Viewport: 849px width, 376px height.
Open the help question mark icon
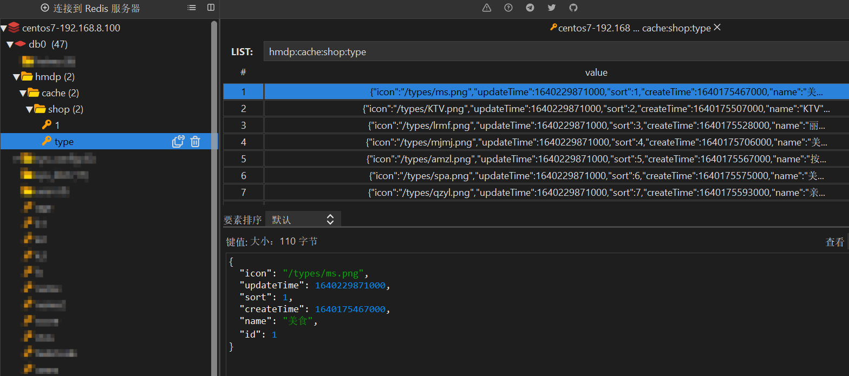point(508,8)
